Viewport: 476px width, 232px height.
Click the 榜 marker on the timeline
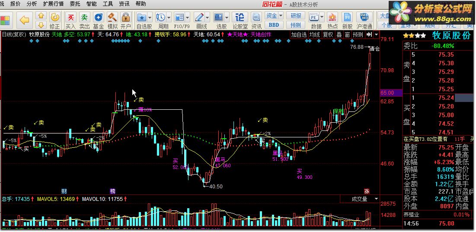point(113,191)
